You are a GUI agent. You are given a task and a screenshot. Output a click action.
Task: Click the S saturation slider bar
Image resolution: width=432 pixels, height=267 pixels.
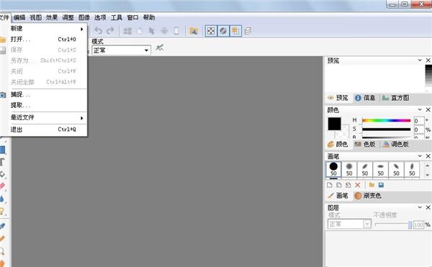coord(386,129)
